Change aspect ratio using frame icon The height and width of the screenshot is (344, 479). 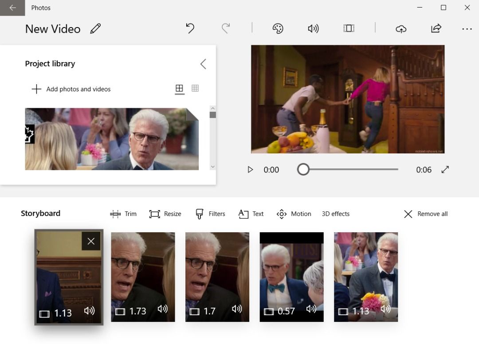(x=349, y=28)
